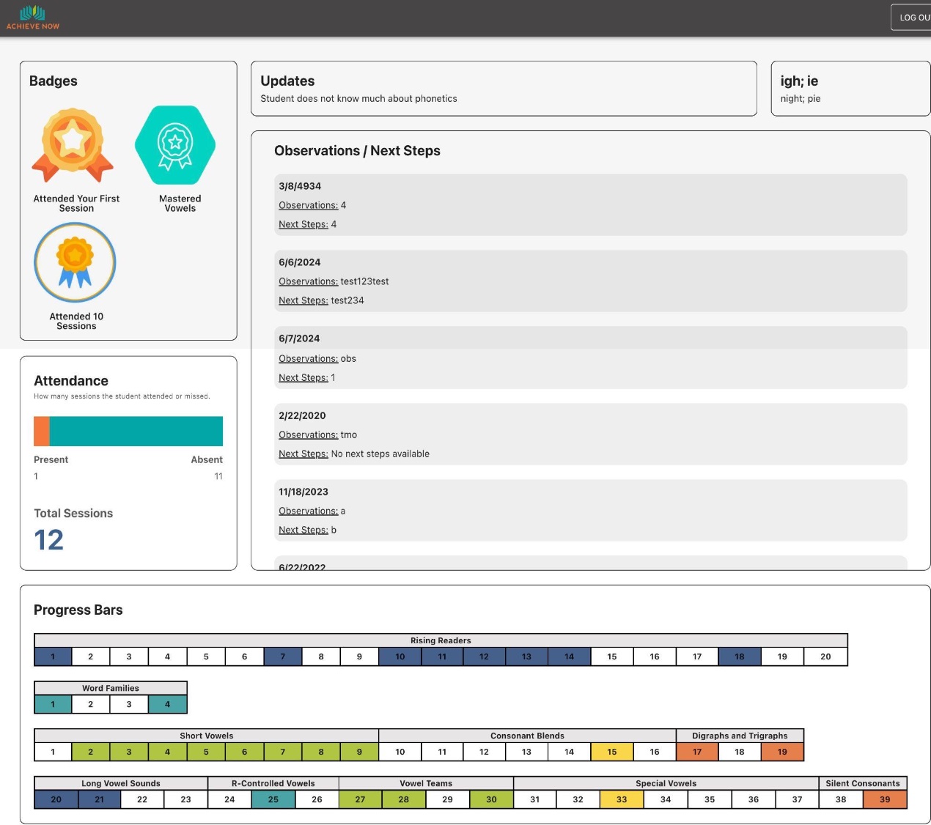This screenshot has width=931, height=825.
Task: Click the Present attendance label
Action: point(51,459)
